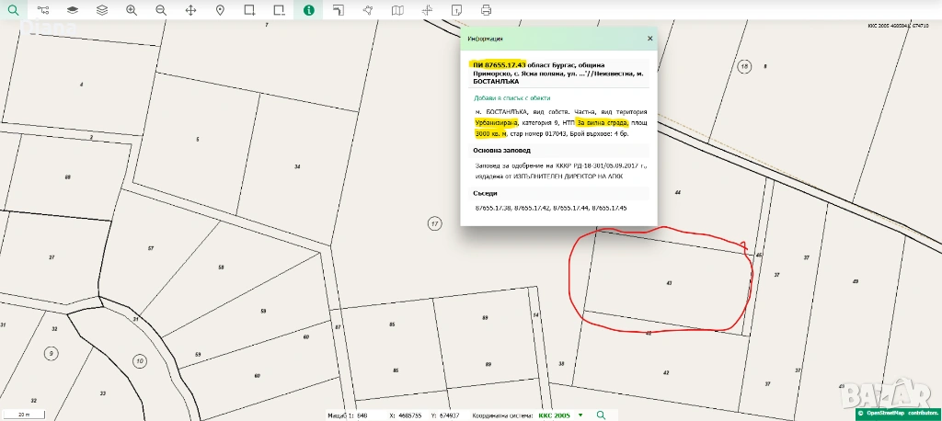This screenshot has width=942, height=421.
Task: Click the zoom out tool
Action: tap(161, 10)
